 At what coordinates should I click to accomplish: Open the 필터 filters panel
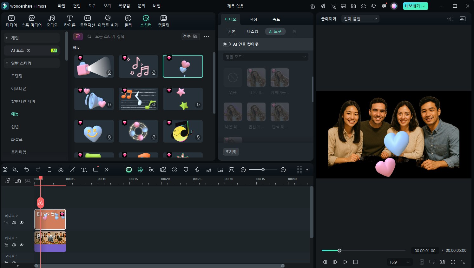click(x=128, y=21)
